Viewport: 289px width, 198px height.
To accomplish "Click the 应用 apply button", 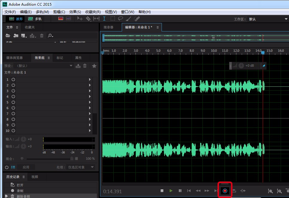I will pos(26,167).
